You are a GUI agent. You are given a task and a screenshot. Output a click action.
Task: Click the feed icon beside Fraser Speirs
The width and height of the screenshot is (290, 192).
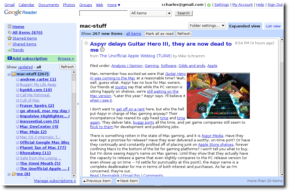[17, 106]
